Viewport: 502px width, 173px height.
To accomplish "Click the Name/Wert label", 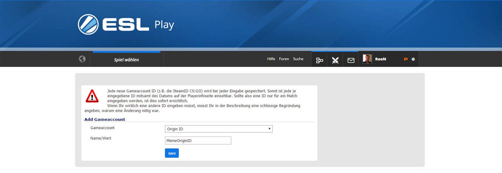I will [x=101, y=138].
